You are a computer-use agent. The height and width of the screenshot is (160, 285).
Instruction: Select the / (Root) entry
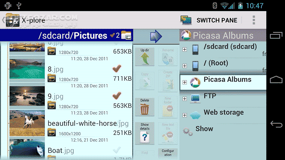223,65
